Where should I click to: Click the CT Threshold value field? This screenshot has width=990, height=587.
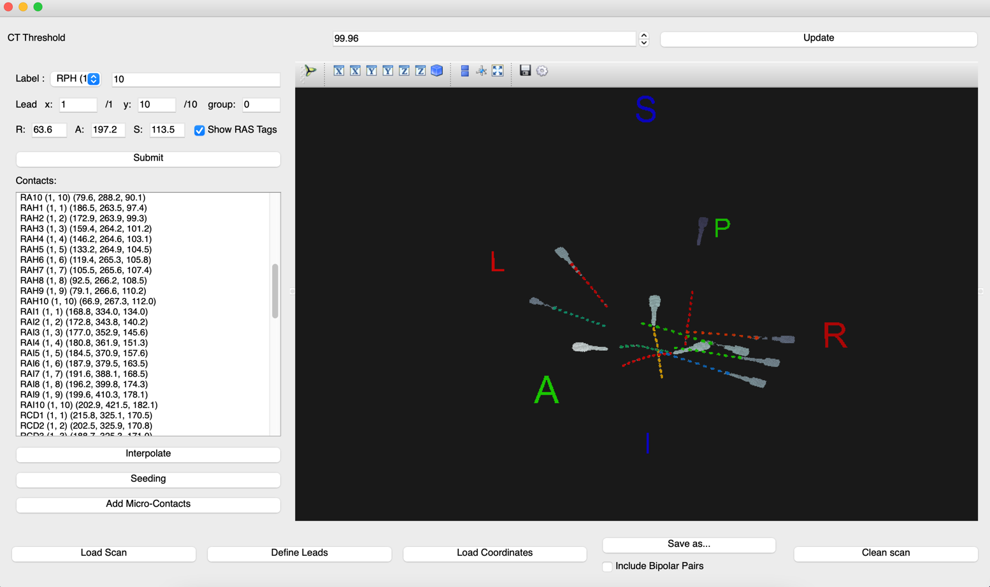[x=484, y=39]
